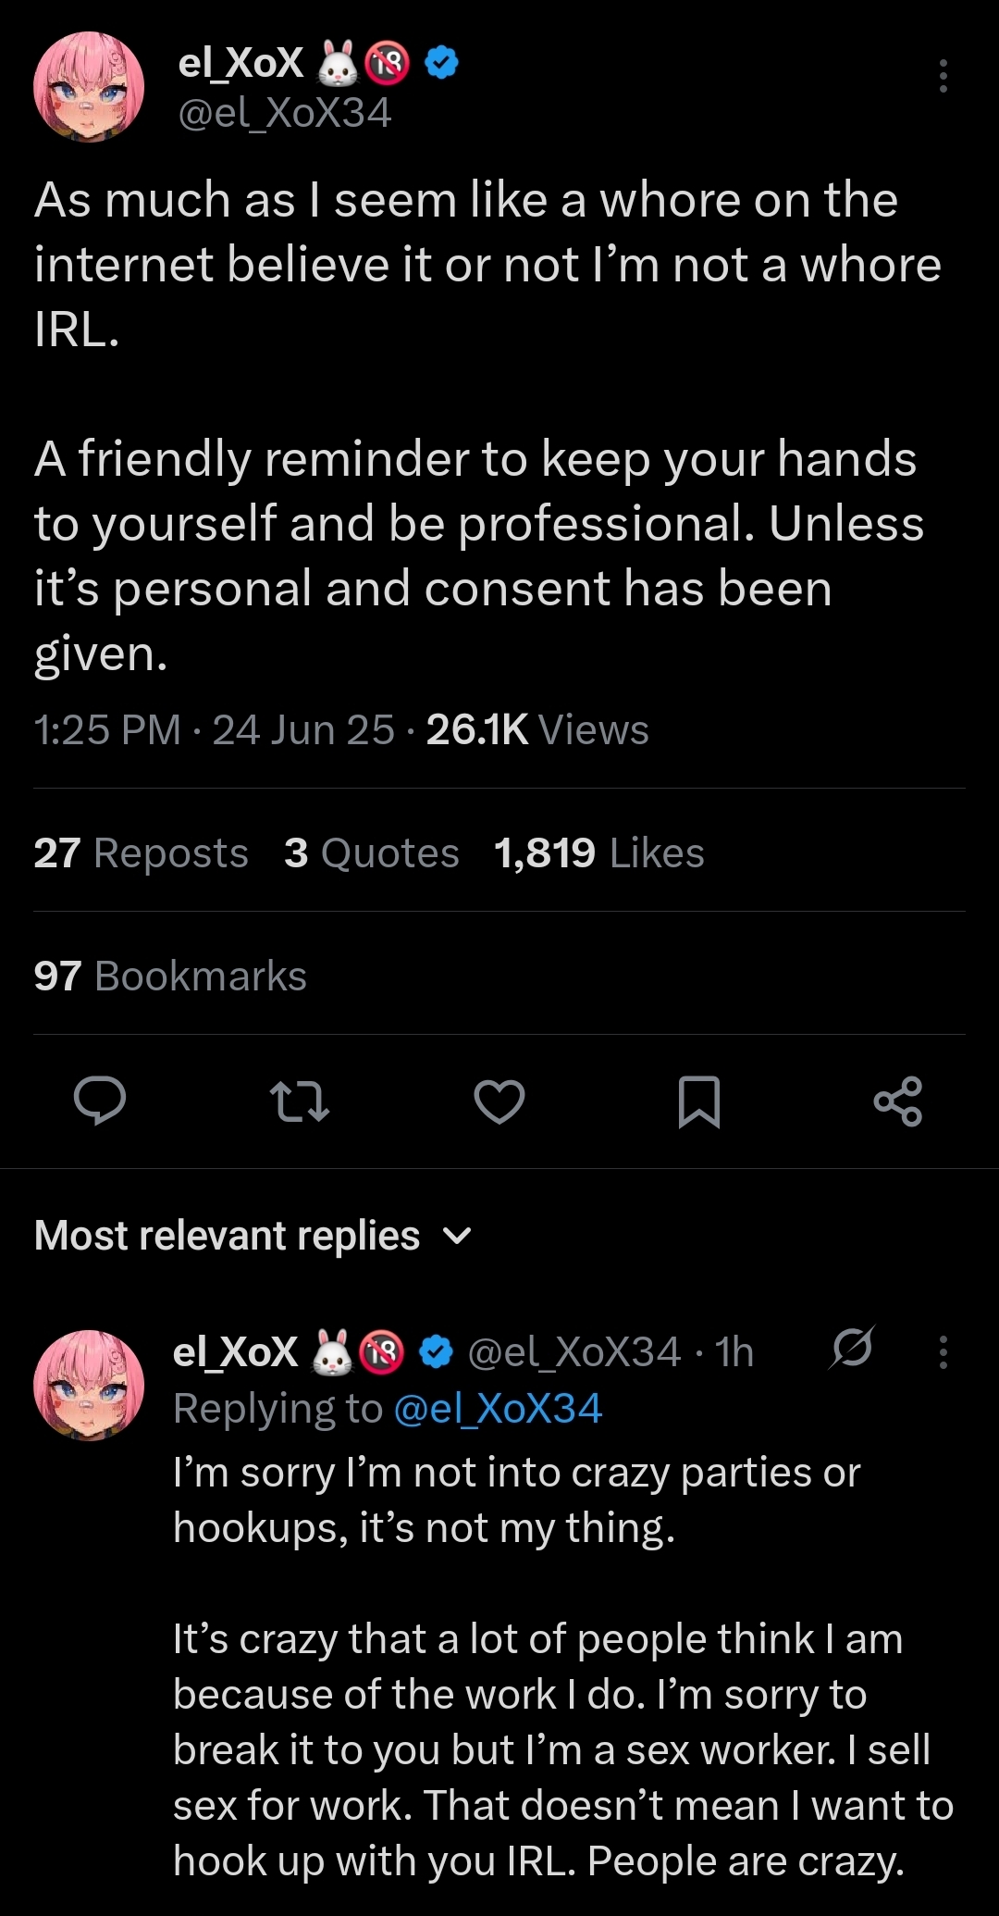The image size is (999, 1916).
Task: Tap the repost arrows icon
Action: [299, 1101]
